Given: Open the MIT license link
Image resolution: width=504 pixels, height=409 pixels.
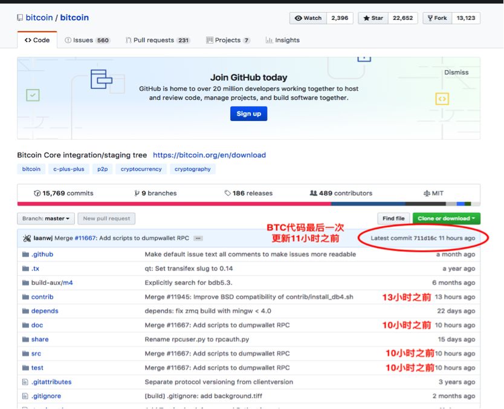Looking at the screenshot, I should (433, 193).
